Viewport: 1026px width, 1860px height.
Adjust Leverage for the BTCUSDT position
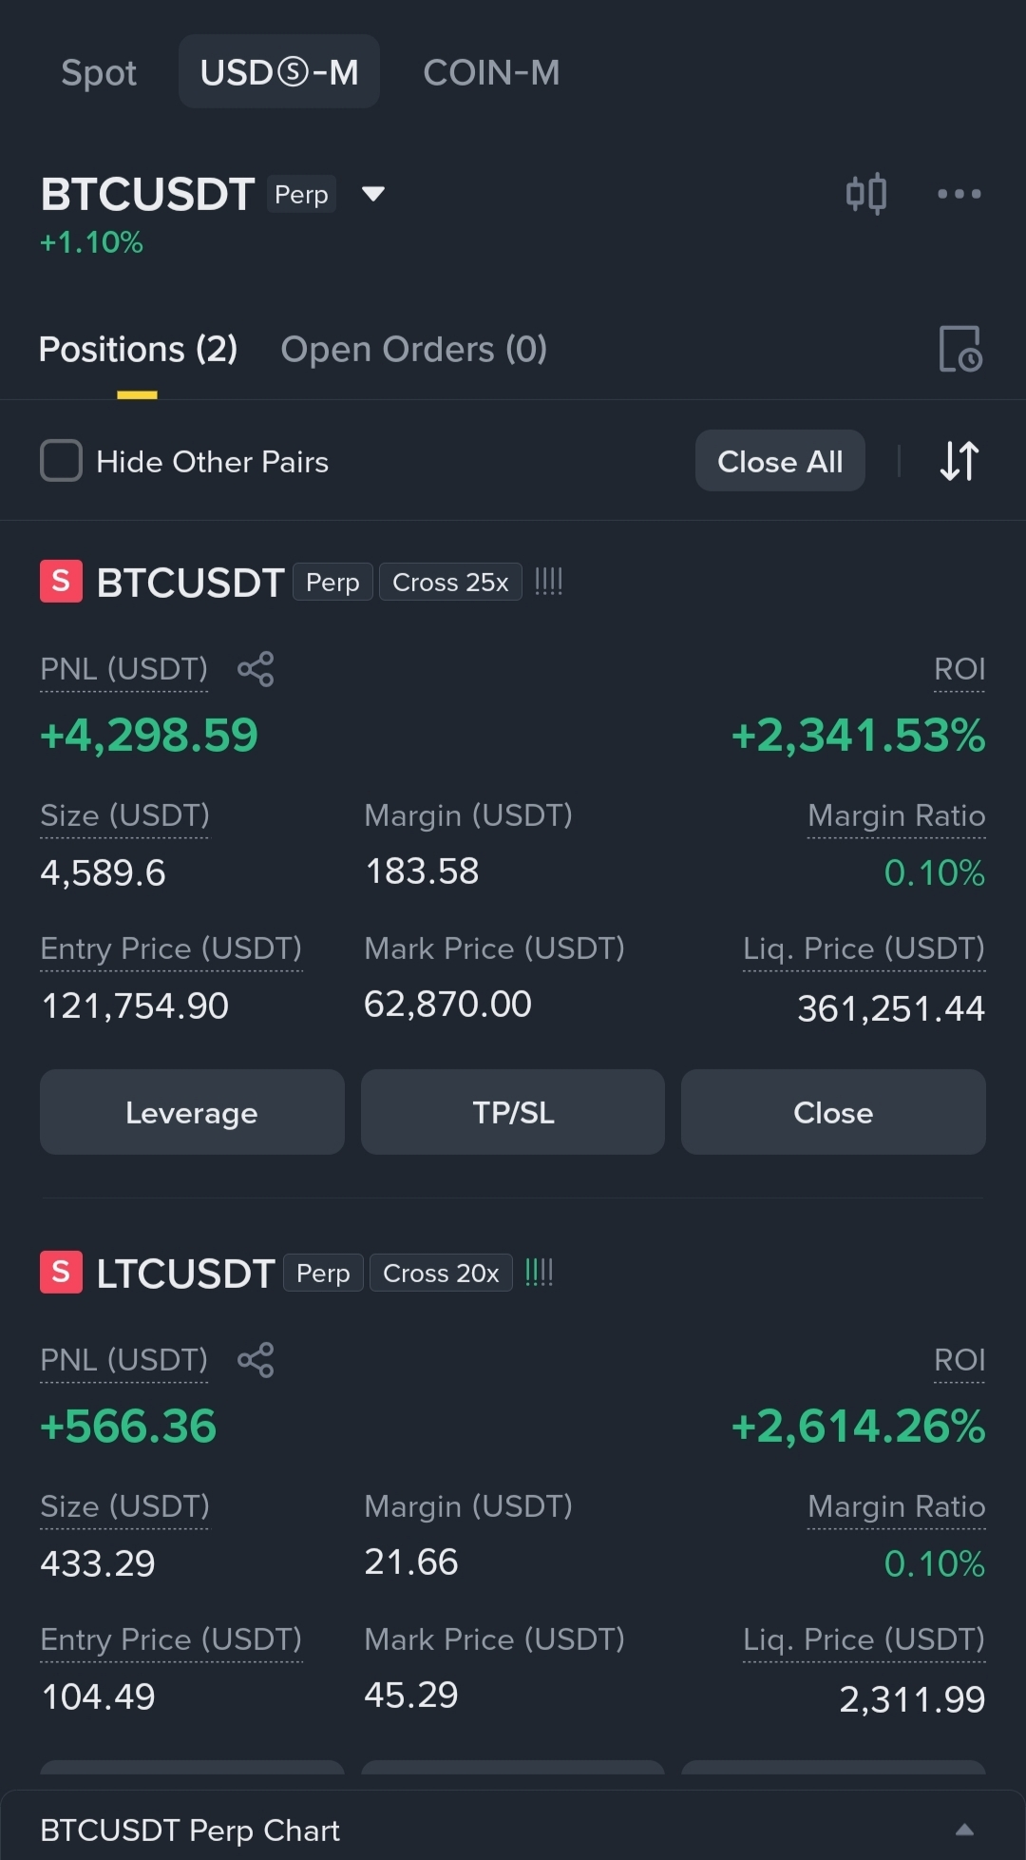192,1112
